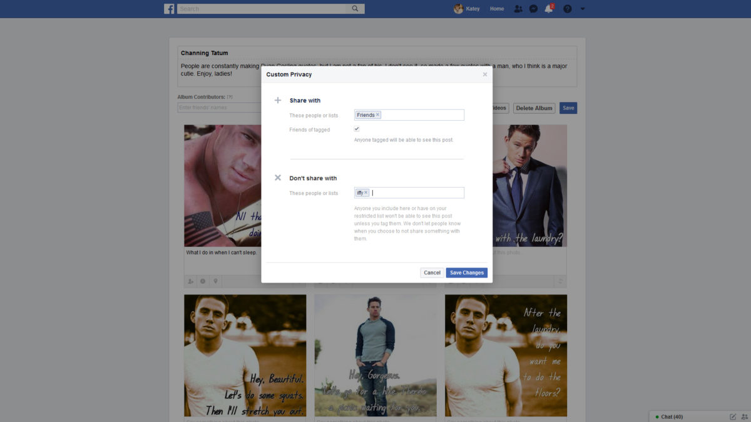Expand the account menu arrow
This screenshot has width=751, height=422.
[583, 9]
